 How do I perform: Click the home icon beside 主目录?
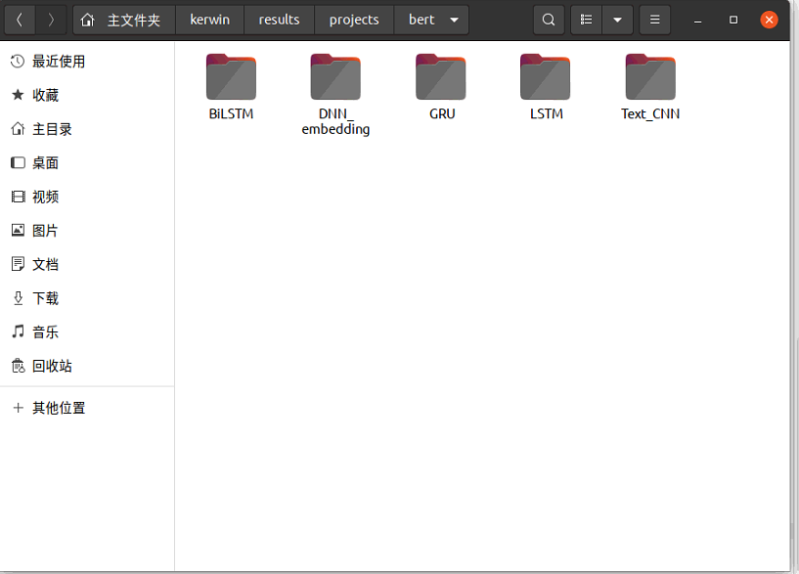coord(18,129)
